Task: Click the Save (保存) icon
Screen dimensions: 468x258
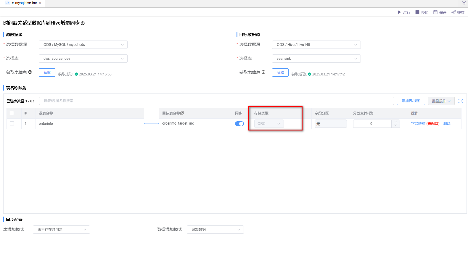Action: (435, 12)
